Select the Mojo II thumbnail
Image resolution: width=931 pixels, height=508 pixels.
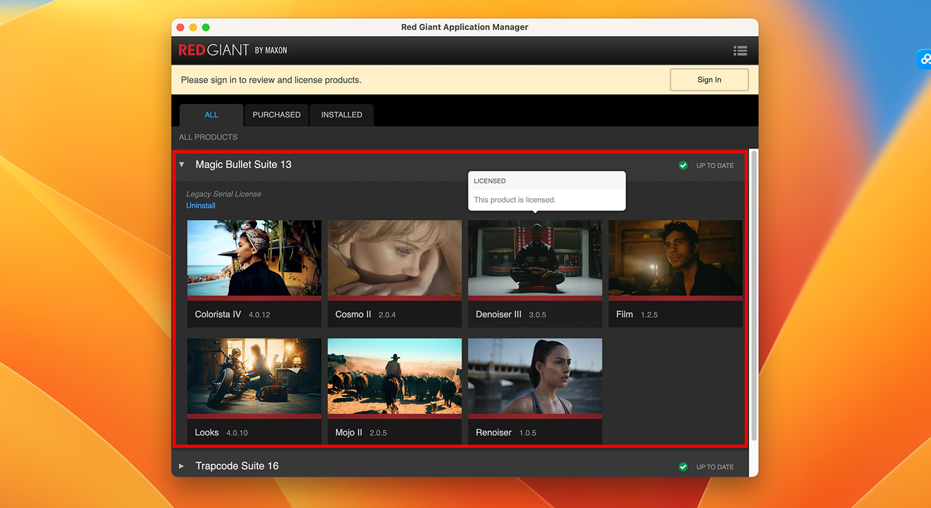pos(394,377)
